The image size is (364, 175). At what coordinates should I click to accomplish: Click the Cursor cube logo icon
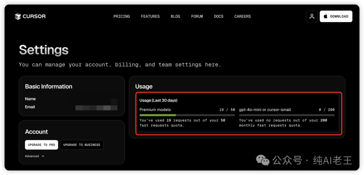point(18,16)
